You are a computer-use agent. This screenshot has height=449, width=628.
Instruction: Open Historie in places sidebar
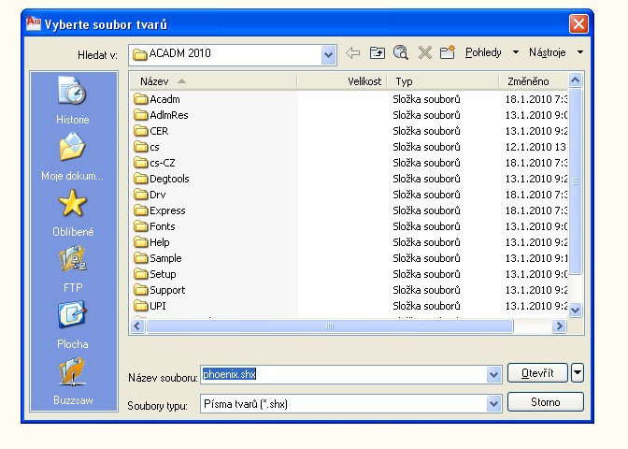[x=73, y=101]
